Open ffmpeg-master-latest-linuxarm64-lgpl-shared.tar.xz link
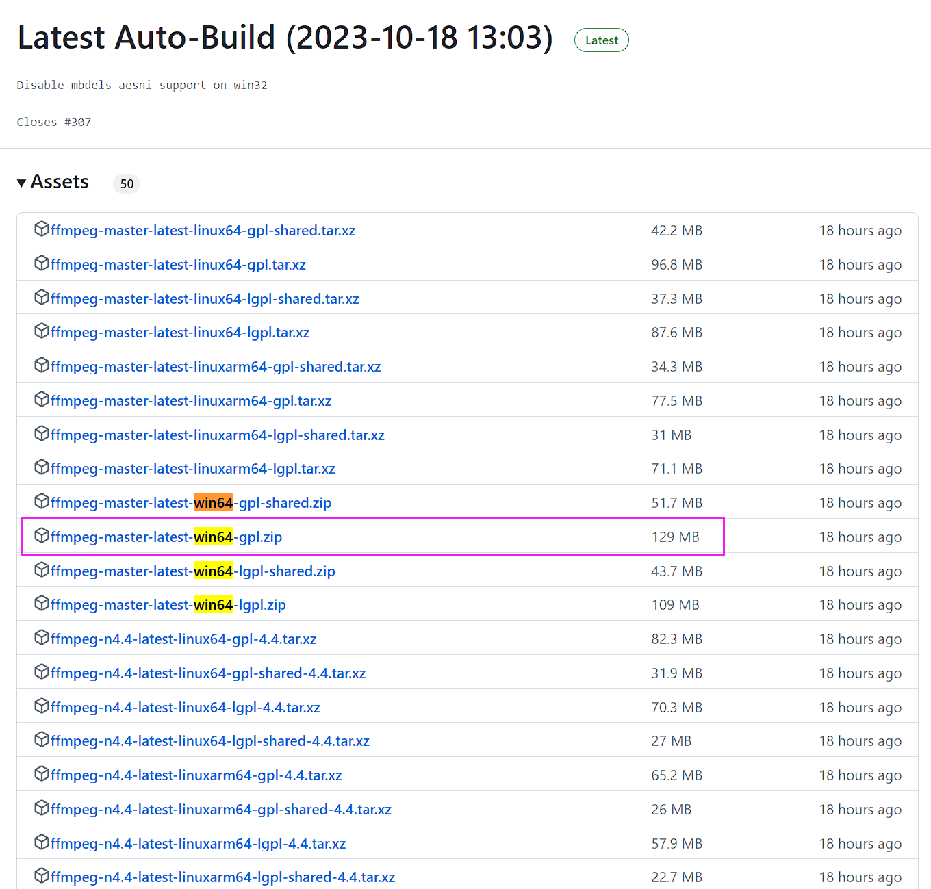The height and width of the screenshot is (889, 931). [218, 435]
